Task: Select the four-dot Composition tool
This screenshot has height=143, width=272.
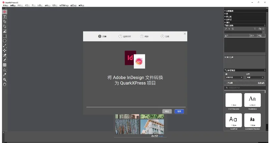Action: pyautogui.click(x=5, y=51)
